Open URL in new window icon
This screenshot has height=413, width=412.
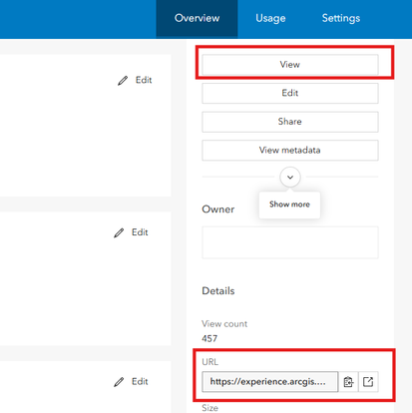[368, 382]
